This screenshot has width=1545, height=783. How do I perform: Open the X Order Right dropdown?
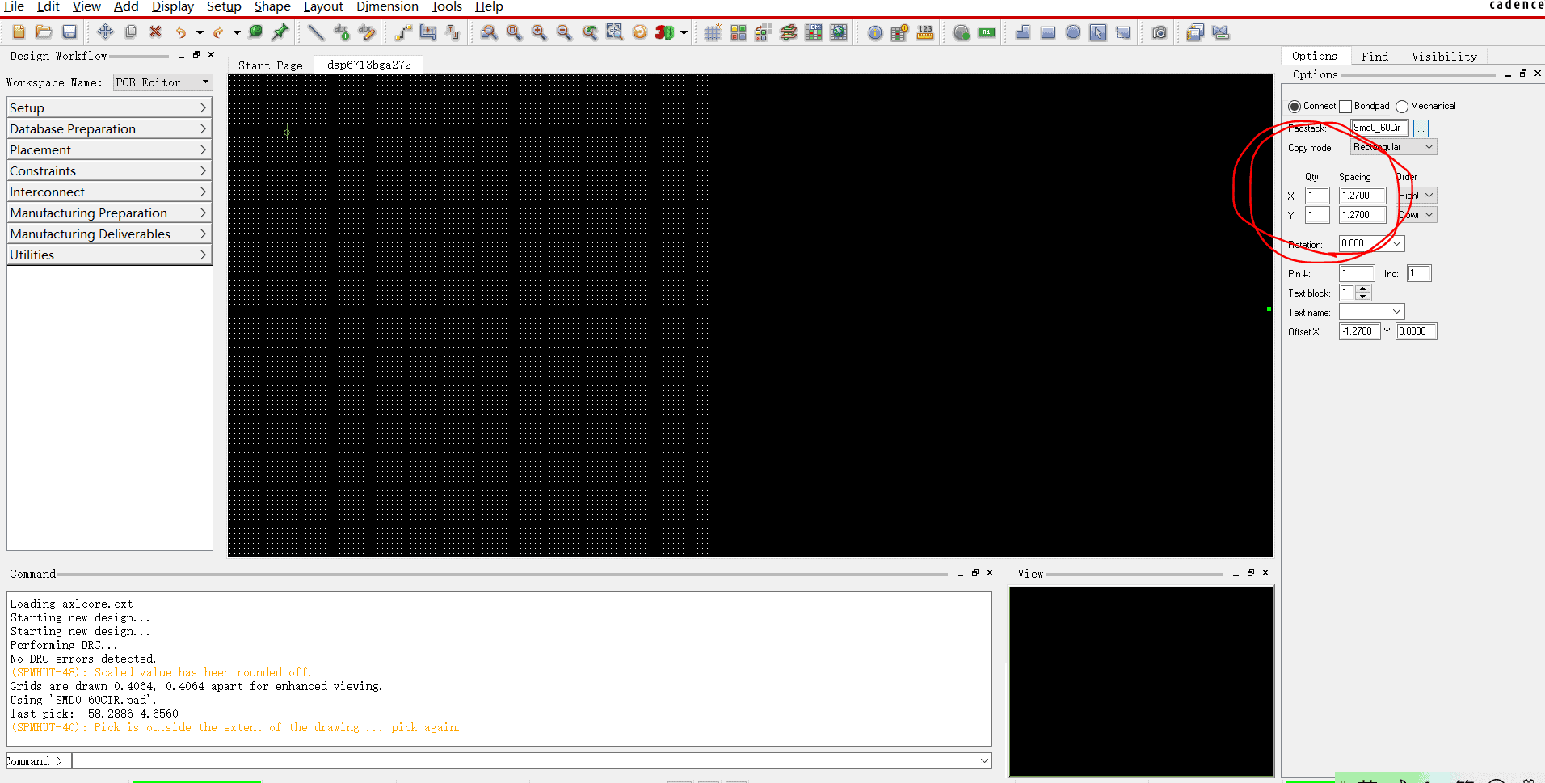[x=1417, y=196]
